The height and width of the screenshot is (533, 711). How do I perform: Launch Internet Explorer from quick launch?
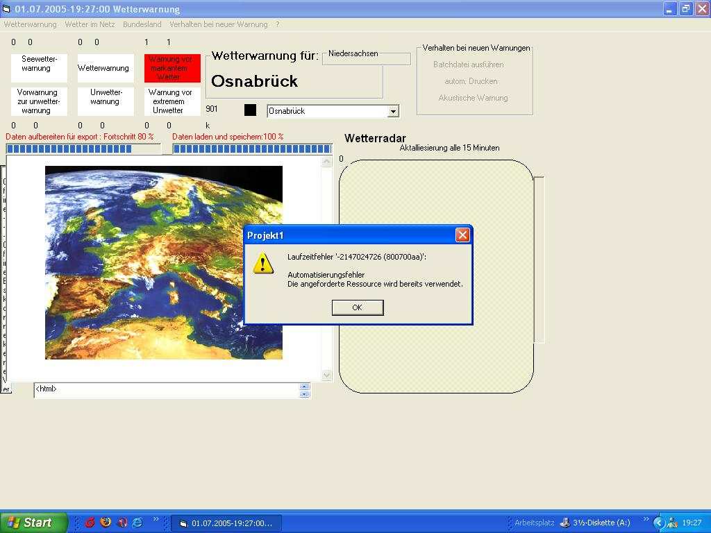(x=137, y=523)
